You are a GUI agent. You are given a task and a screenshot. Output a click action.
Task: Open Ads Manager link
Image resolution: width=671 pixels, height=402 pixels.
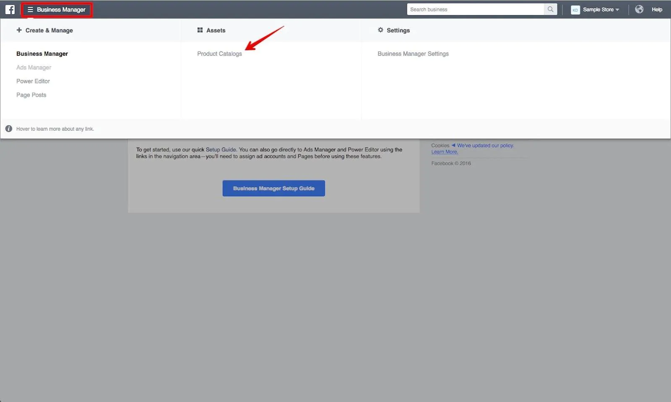coord(34,67)
